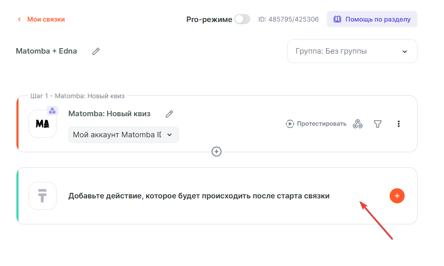Open the three-dot step options menu
The width and height of the screenshot is (444, 266).
coord(398,124)
